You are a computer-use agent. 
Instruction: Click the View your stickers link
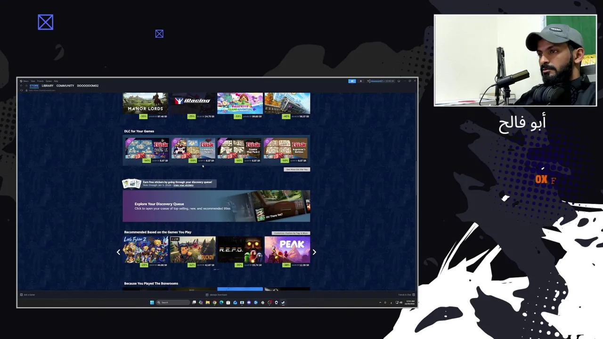[x=183, y=185]
